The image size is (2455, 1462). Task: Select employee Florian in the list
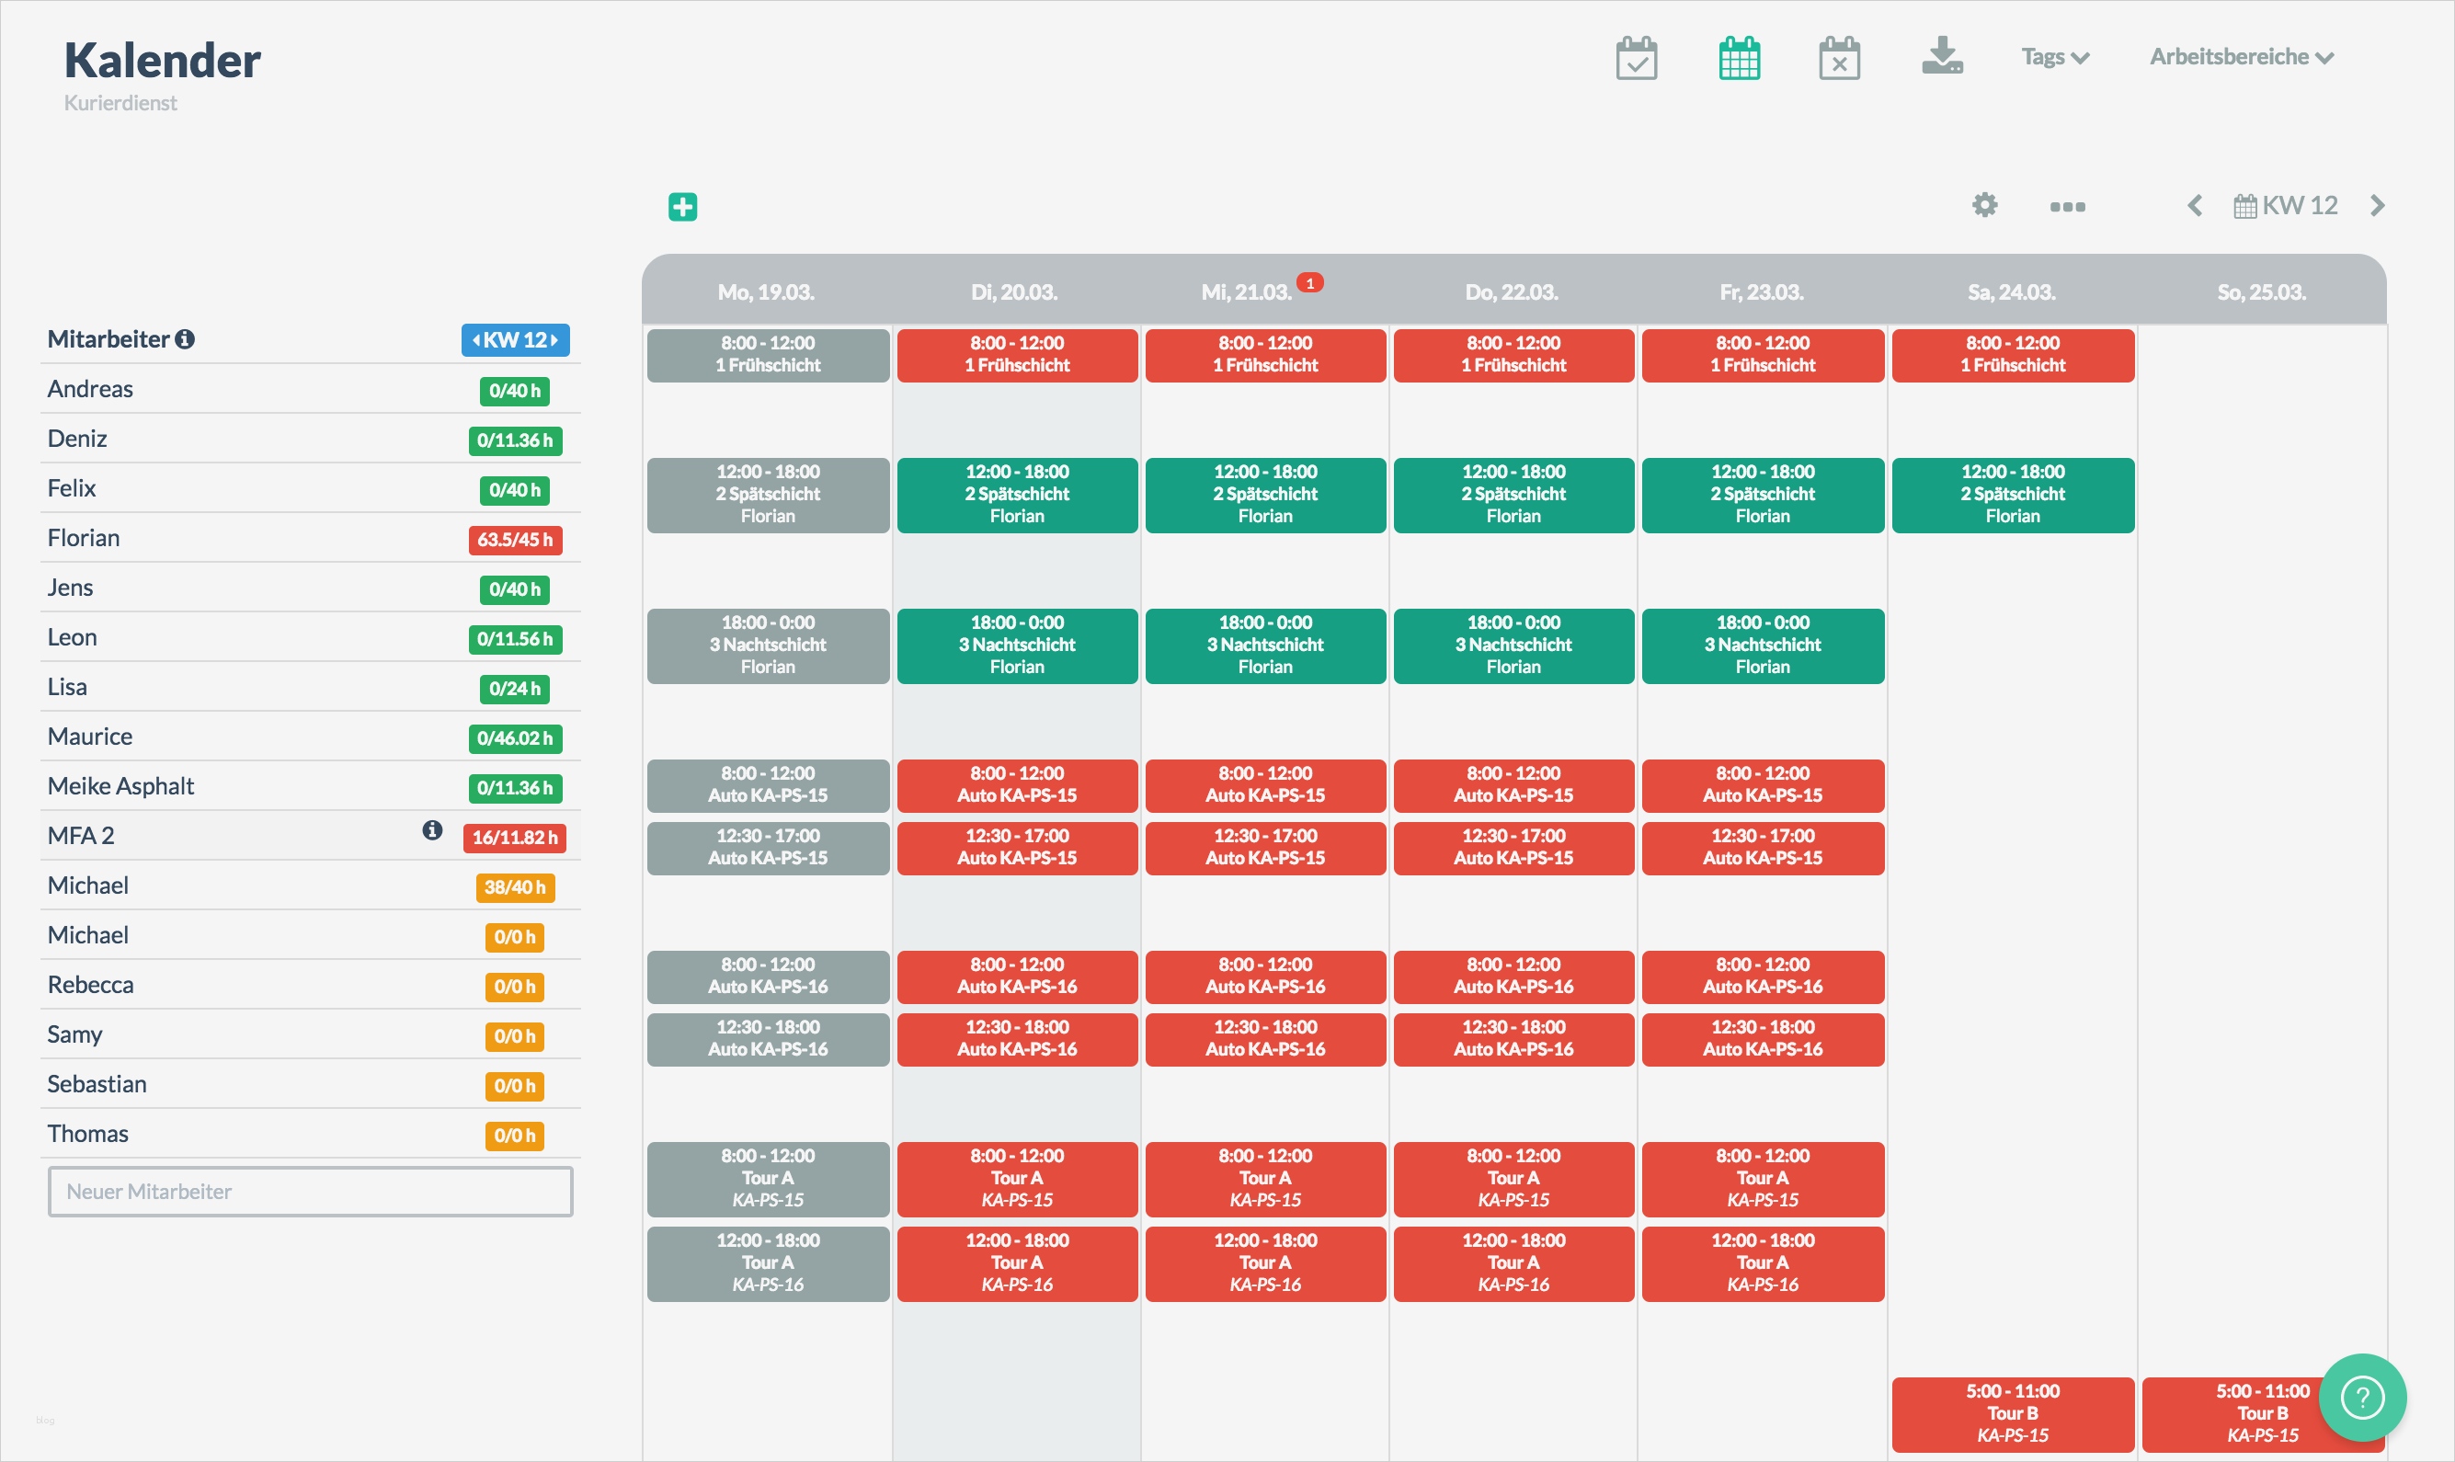(x=84, y=538)
